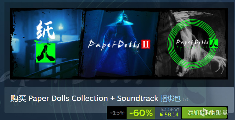Add bundle to cart with 添加至购物车

coord(204,113)
